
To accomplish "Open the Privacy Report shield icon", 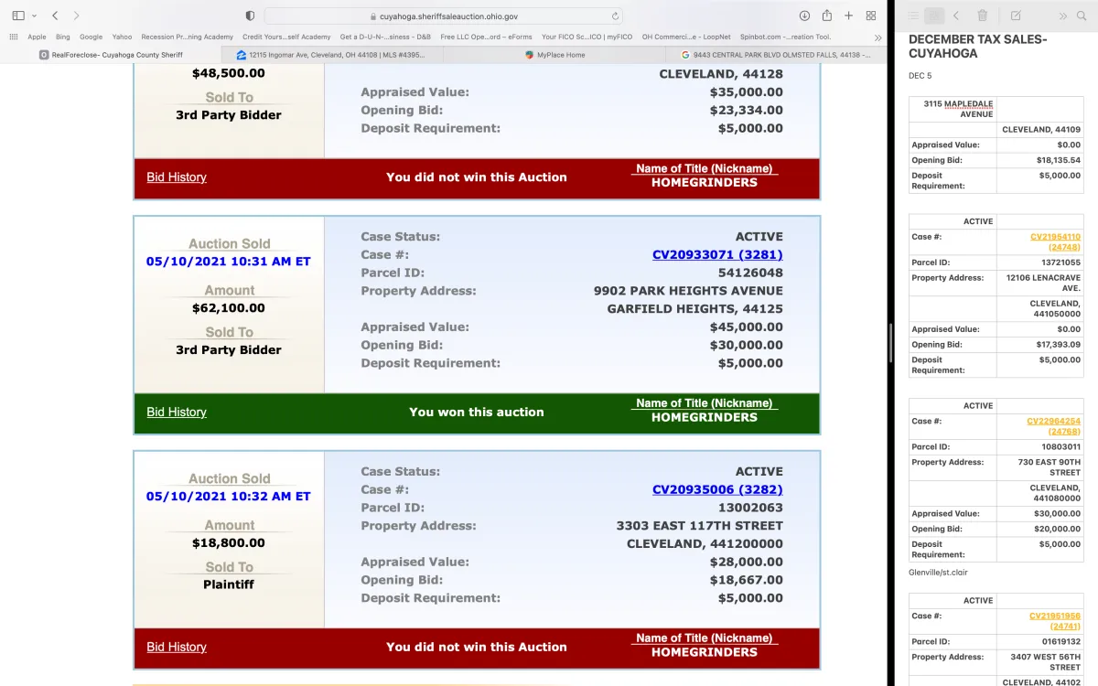I will tap(250, 16).
